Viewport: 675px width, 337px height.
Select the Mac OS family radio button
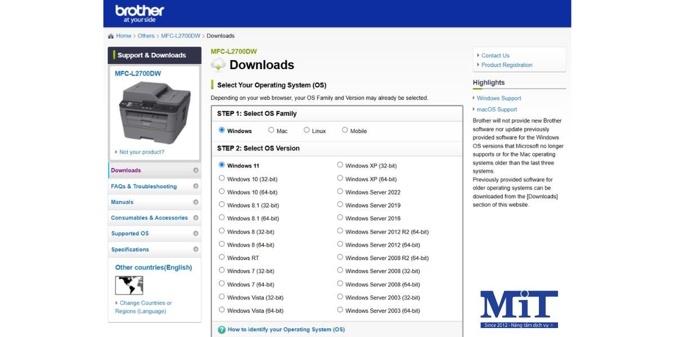coord(271,130)
